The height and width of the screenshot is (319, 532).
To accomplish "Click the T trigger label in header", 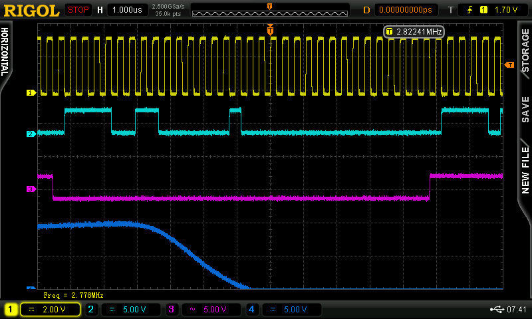I will [451, 10].
